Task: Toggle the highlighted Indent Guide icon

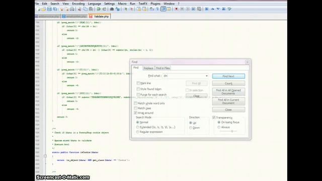Action: pyautogui.click(x=164, y=9)
